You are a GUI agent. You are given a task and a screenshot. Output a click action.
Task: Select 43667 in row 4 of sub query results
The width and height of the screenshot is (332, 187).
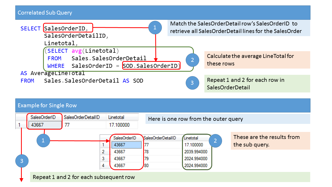[127, 165]
